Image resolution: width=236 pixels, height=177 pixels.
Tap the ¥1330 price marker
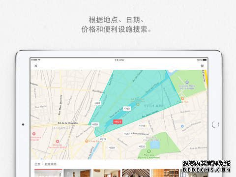[x=142, y=147]
